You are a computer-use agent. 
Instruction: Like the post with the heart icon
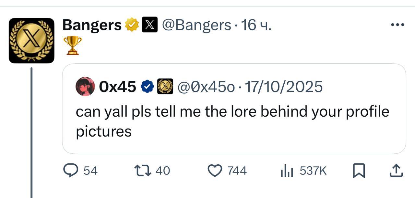click(214, 171)
